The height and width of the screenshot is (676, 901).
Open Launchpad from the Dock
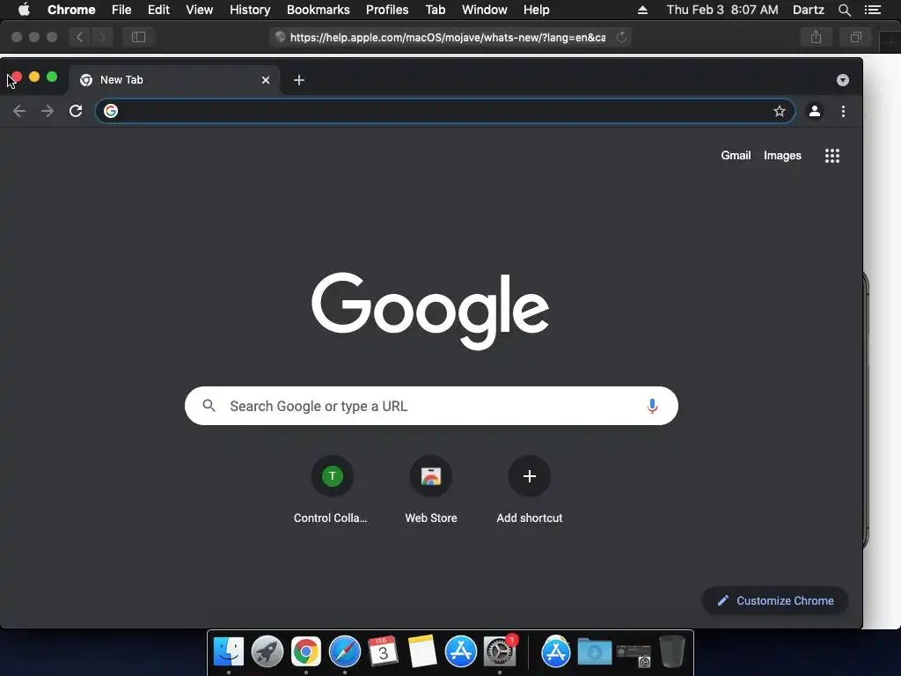[x=267, y=652]
